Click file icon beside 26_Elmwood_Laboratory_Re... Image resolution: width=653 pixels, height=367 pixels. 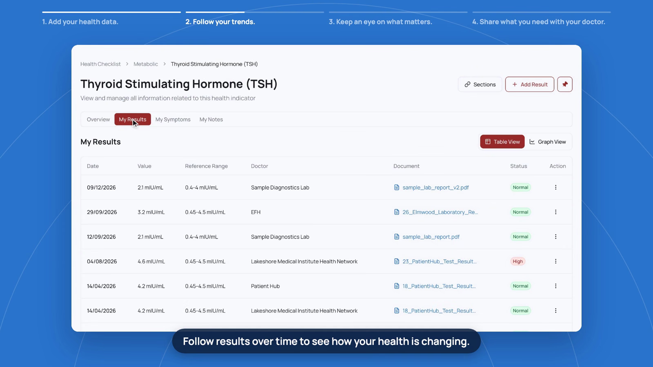pos(396,212)
